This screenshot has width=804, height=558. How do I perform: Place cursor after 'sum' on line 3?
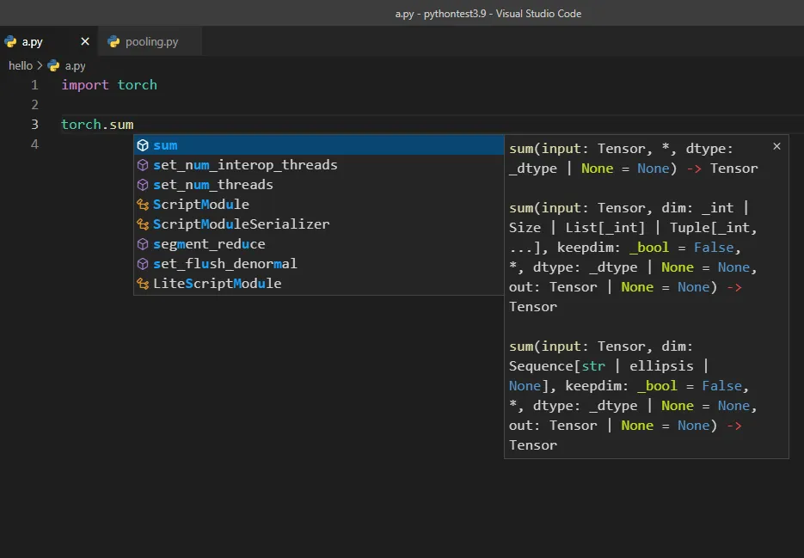(134, 124)
